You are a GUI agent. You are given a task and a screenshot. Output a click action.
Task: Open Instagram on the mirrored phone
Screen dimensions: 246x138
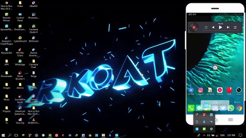[x=201, y=90]
